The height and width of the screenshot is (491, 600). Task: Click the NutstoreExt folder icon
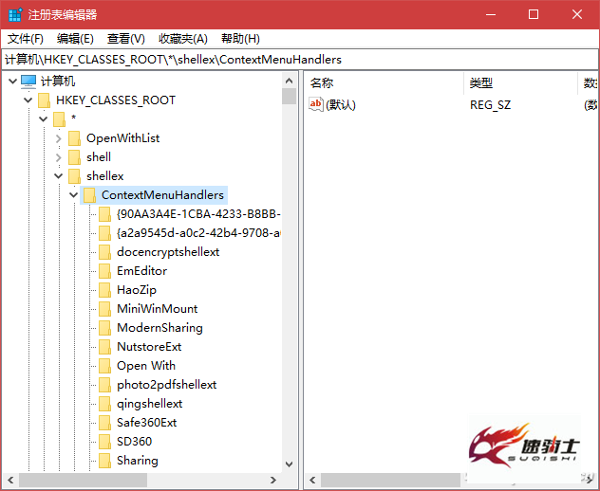click(104, 347)
